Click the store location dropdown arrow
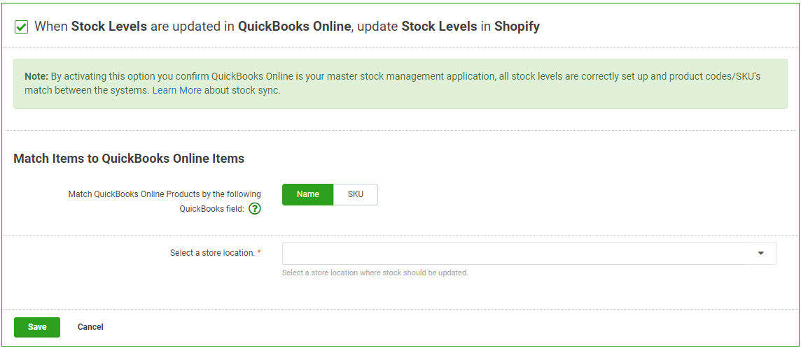 pyautogui.click(x=760, y=253)
